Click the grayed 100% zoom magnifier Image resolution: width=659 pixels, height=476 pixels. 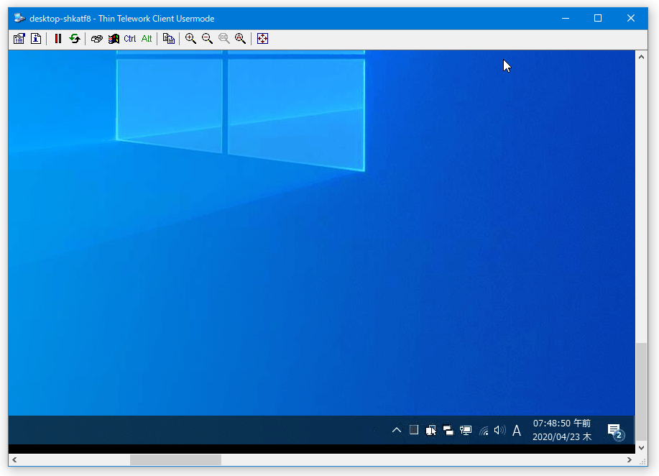pyautogui.click(x=224, y=39)
